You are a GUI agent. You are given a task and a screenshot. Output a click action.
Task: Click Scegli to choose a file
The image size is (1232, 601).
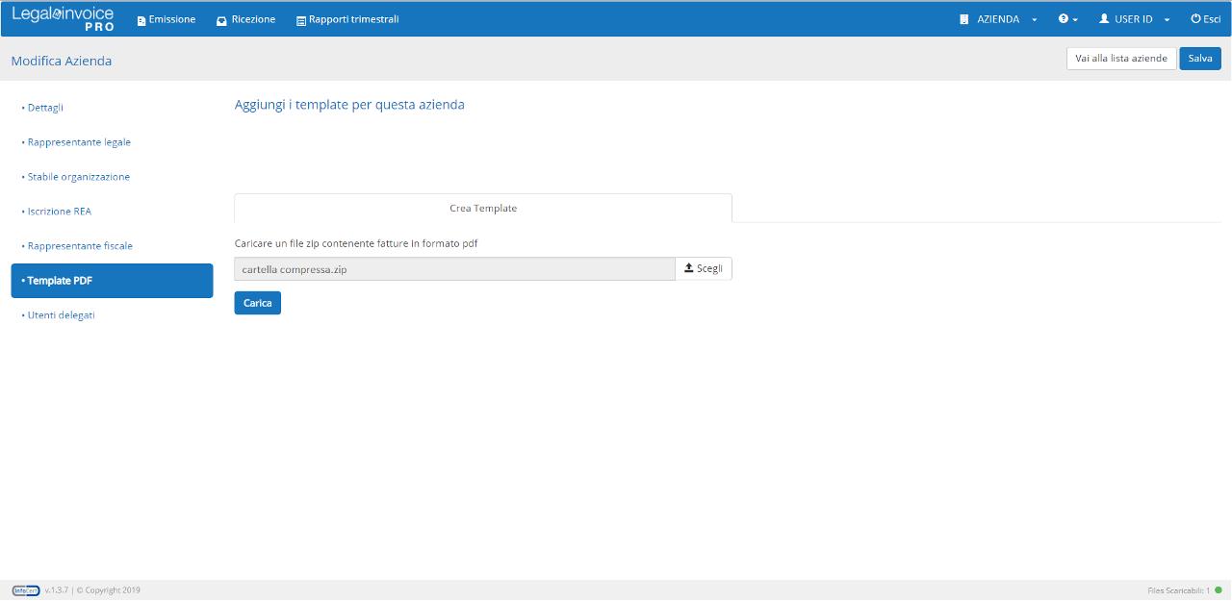coord(704,269)
